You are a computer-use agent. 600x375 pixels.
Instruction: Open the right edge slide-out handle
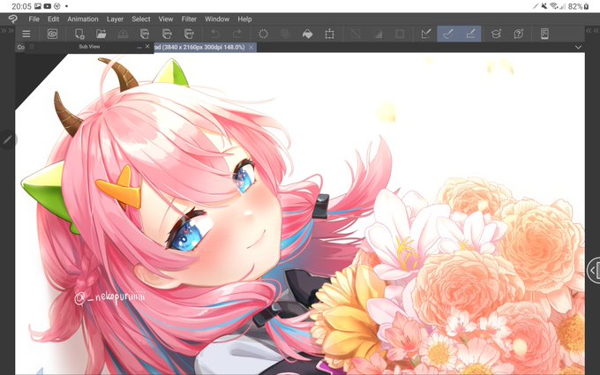coord(594,271)
